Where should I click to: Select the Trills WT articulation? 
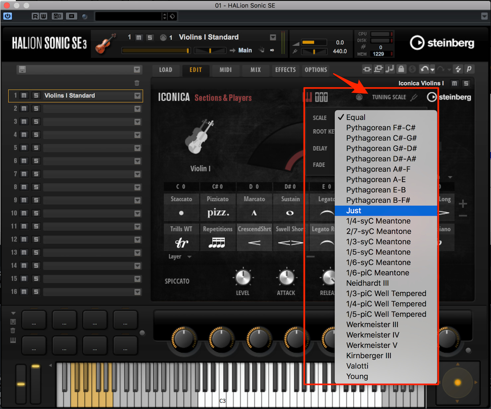click(181, 237)
